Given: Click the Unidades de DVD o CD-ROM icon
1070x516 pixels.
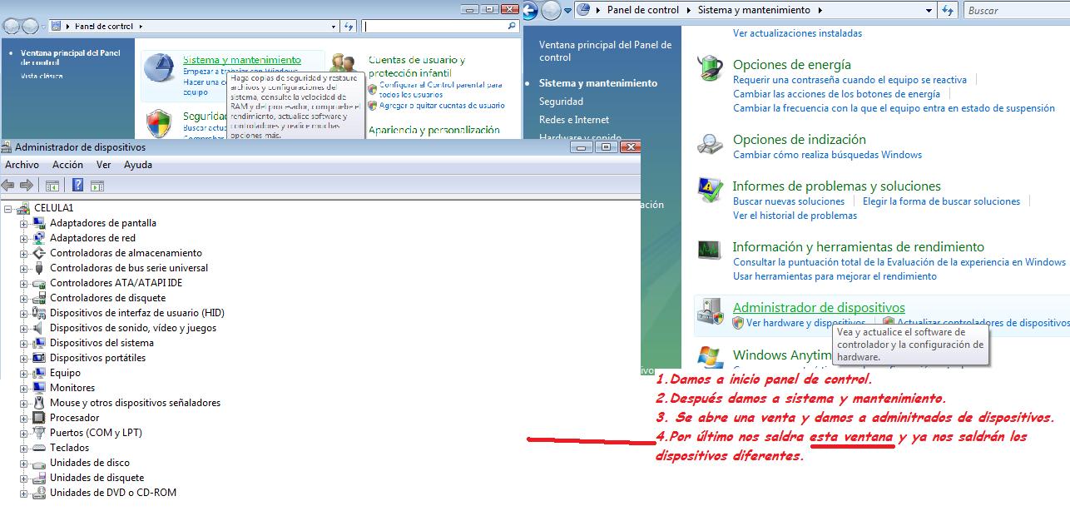Looking at the screenshot, I should coord(39,493).
